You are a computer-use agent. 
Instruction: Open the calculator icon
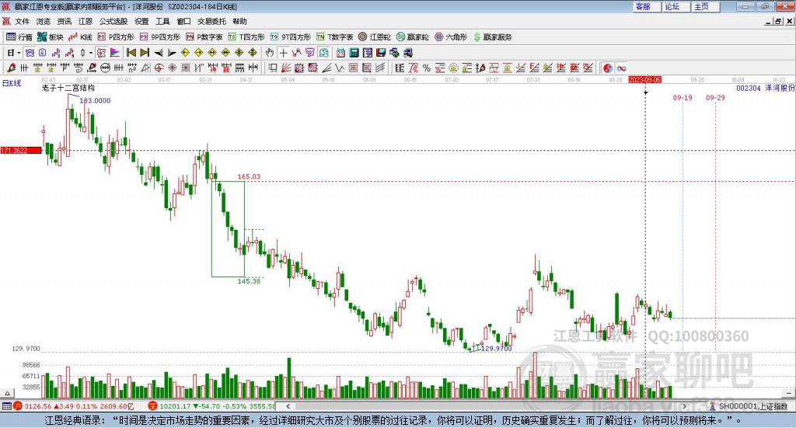354,53
